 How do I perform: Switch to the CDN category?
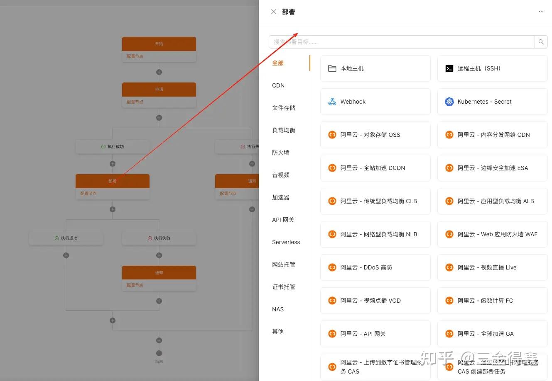coord(278,85)
